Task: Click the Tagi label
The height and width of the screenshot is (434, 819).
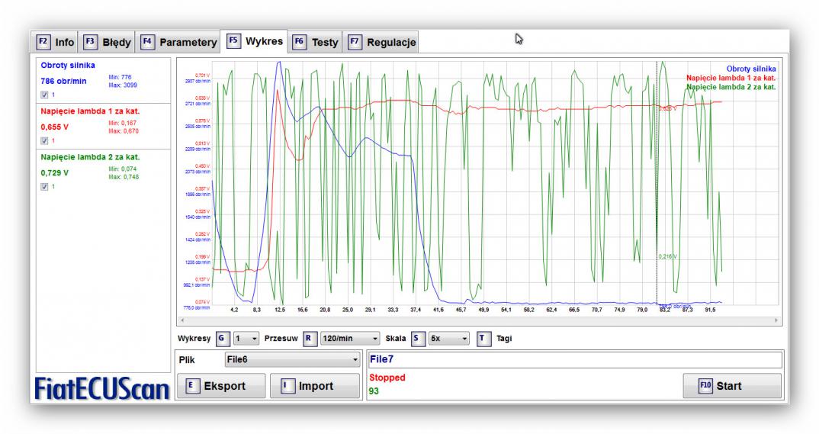Action: (504, 339)
